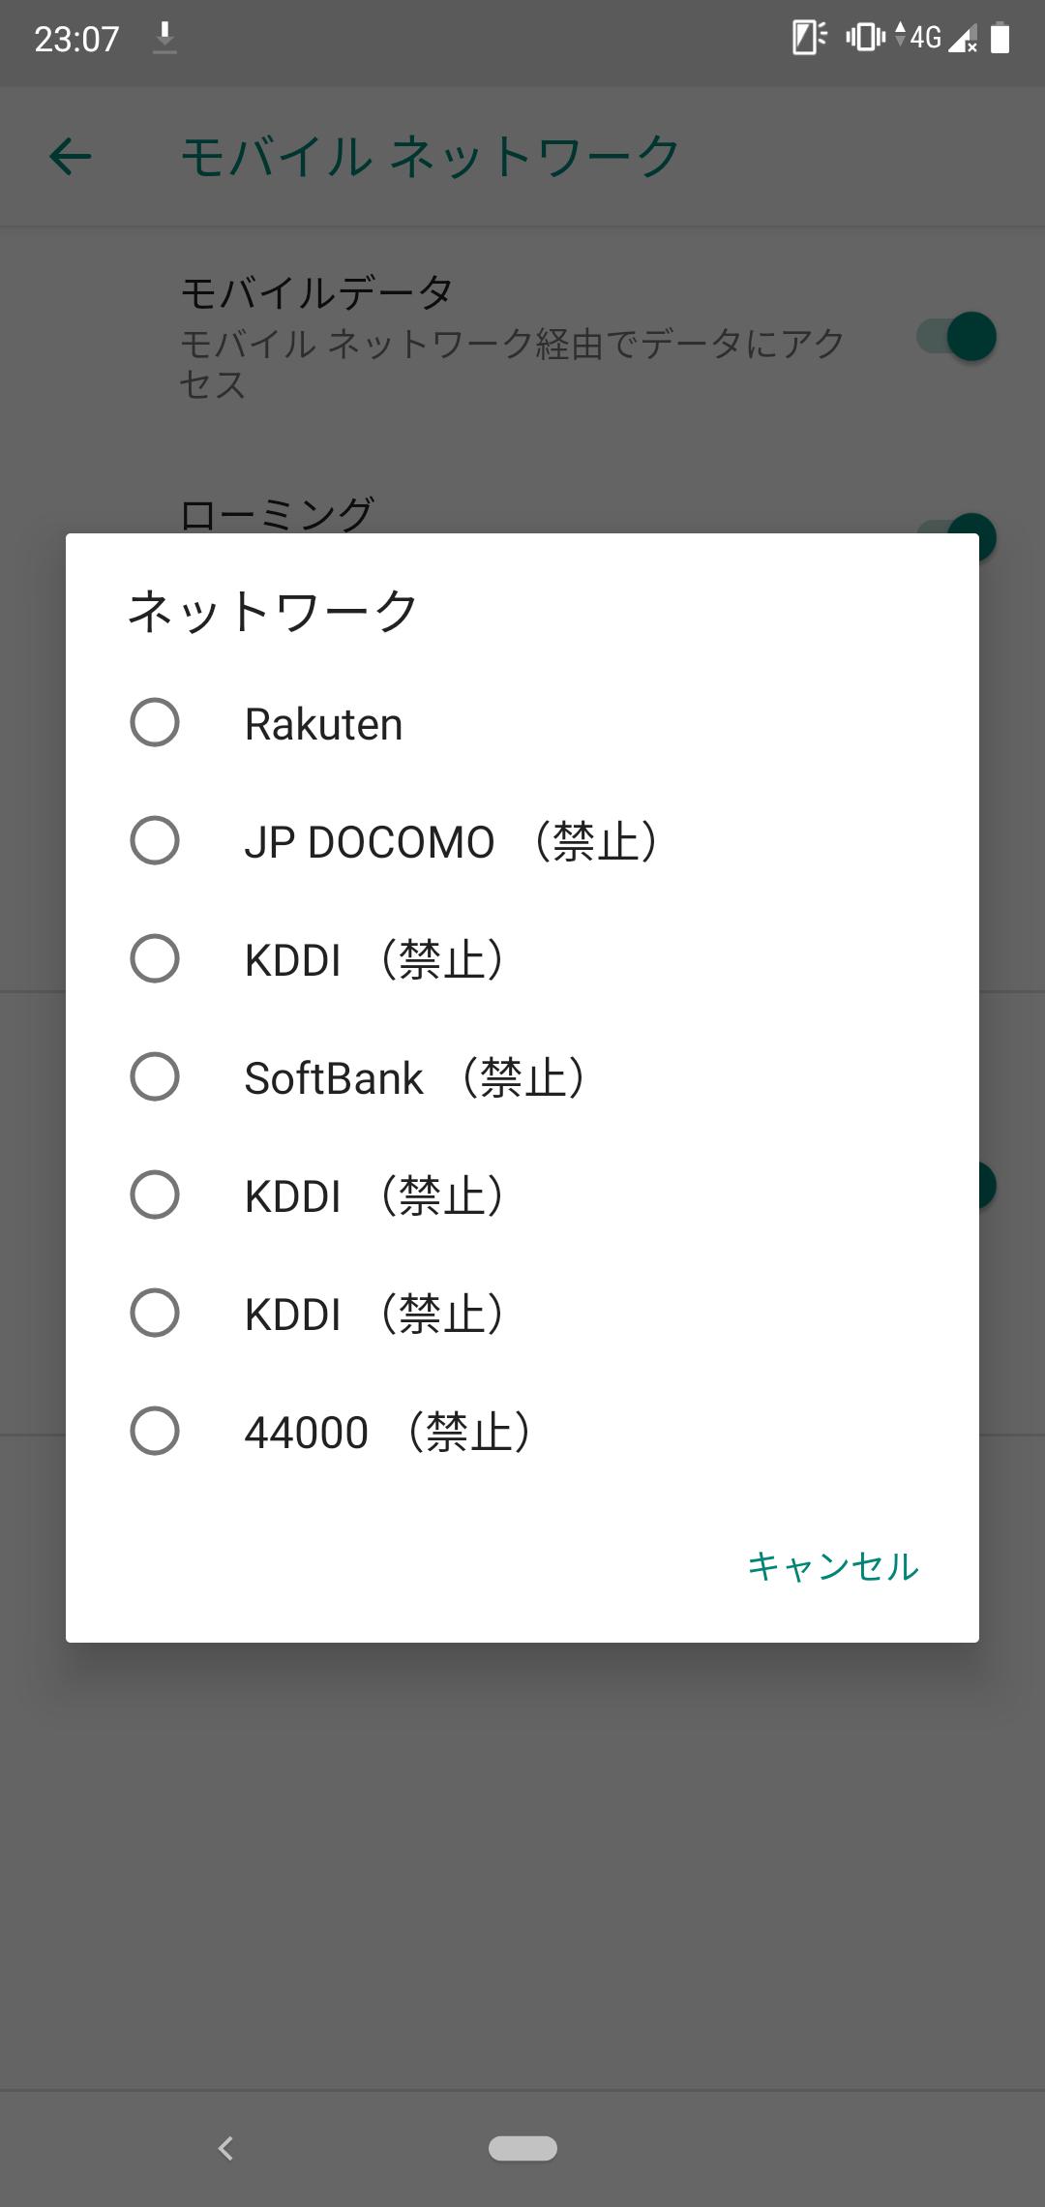
Task: Tap the vibrate mode status icon
Action: tap(865, 38)
